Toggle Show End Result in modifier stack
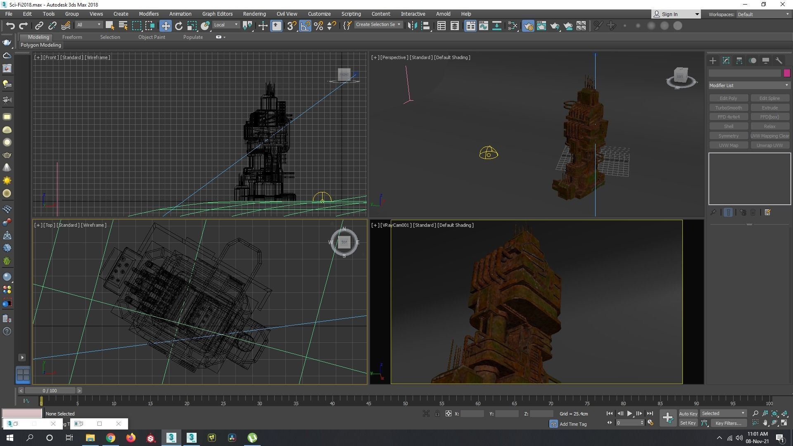793x446 pixels. point(728,212)
